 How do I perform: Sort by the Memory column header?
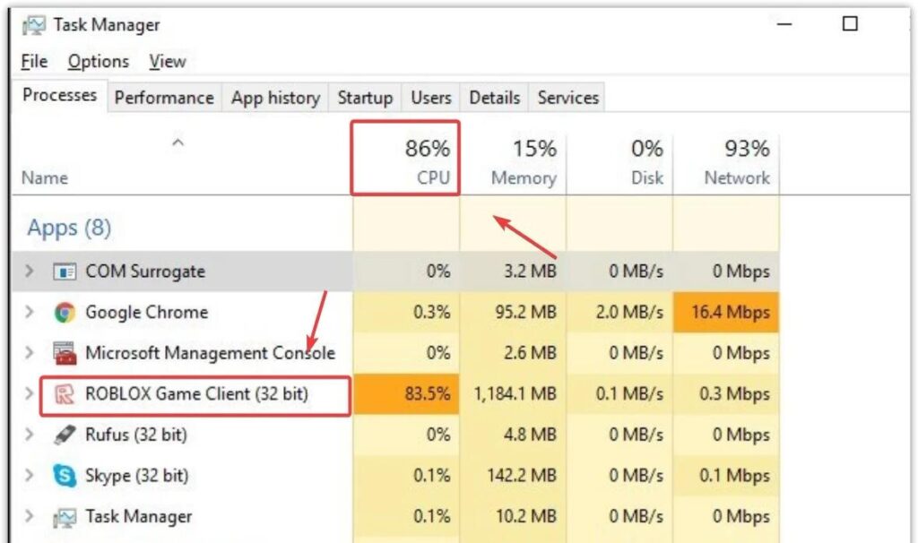[x=513, y=164]
